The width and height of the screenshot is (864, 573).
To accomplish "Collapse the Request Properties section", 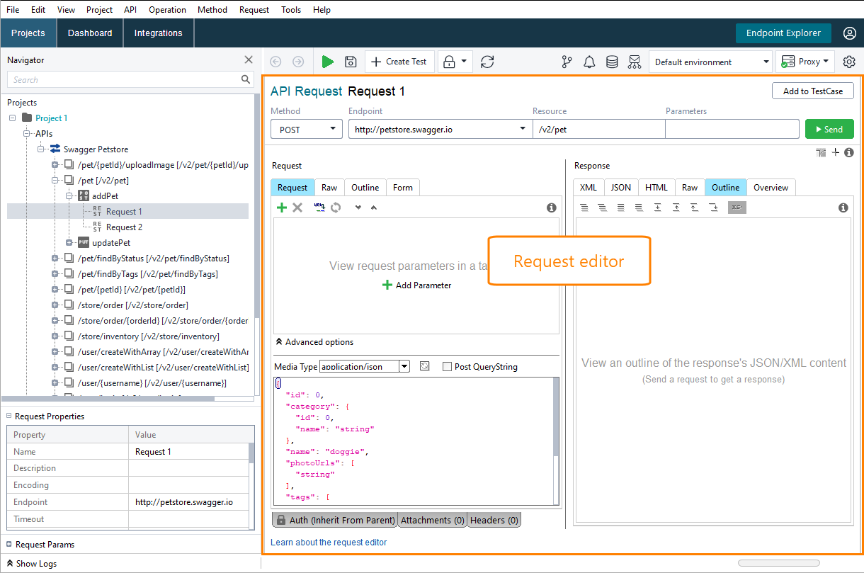I will point(9,416).
